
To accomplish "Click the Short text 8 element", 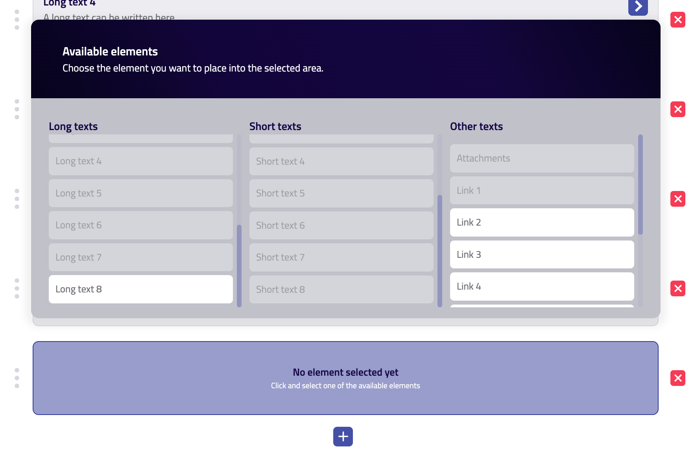I will [x=341, y=290].
